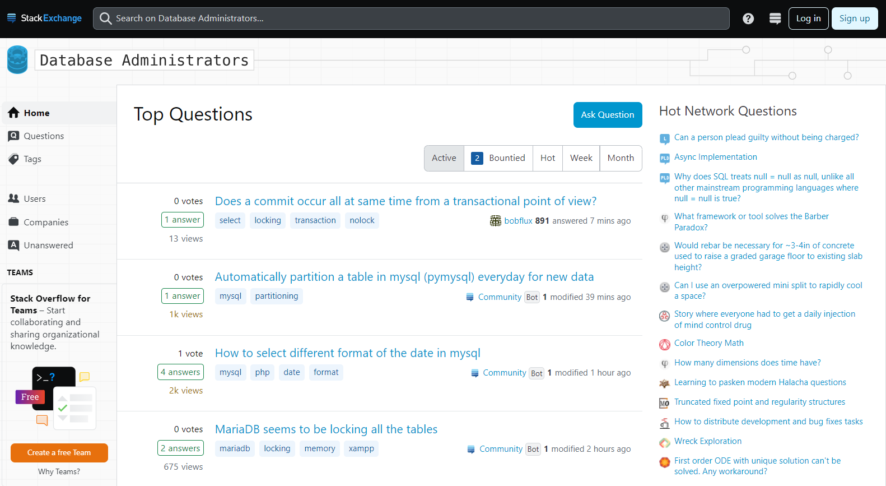
Task: Click the '2 answers' badge on MariaDB question
Action: (180, 448)
